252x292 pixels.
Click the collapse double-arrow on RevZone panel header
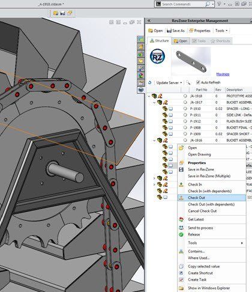click(149, 20)
